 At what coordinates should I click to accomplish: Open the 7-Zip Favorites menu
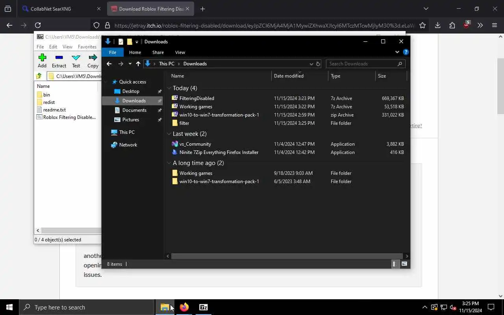pos(87,46)
